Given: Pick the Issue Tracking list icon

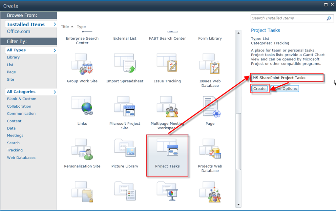Looking at the screenshot, I should [167, 65].
